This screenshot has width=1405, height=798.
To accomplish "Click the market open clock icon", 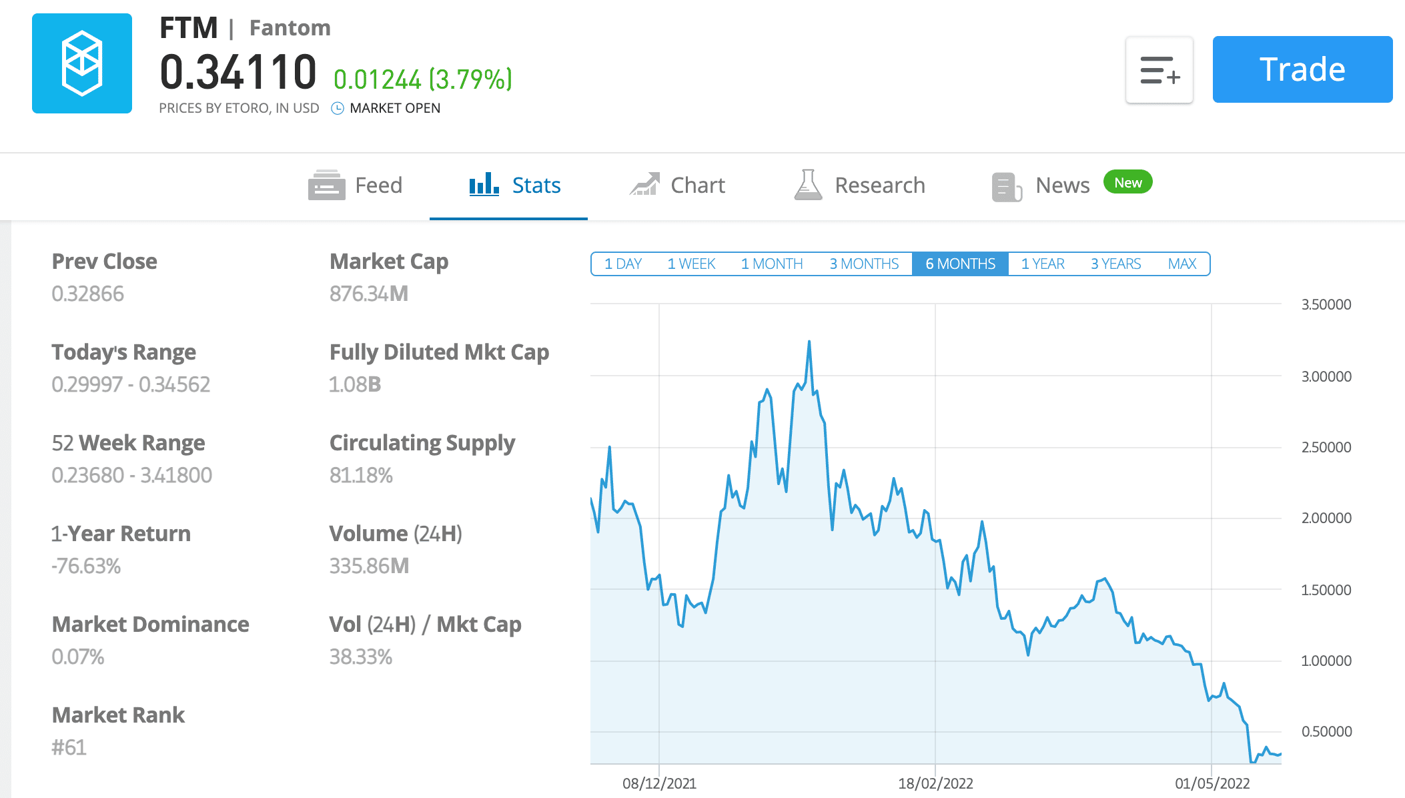I will [x=338, y=108].
